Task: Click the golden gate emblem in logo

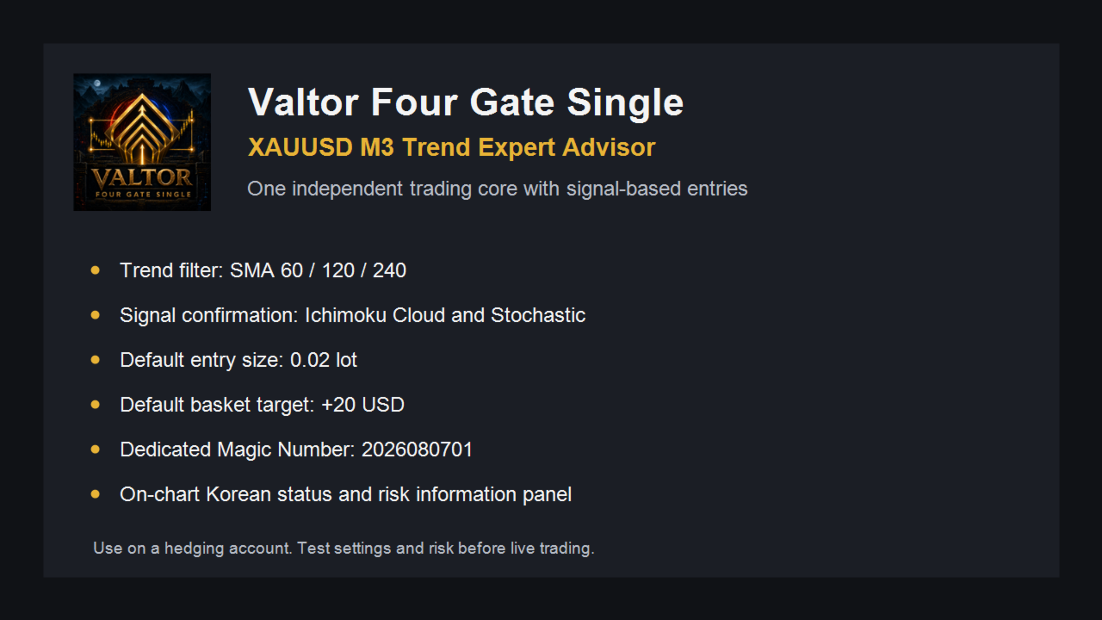Action: pyautogui.click(x=142, y=127)
